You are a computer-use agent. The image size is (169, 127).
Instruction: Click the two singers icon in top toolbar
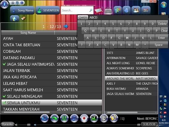click(x=136, y=10)
